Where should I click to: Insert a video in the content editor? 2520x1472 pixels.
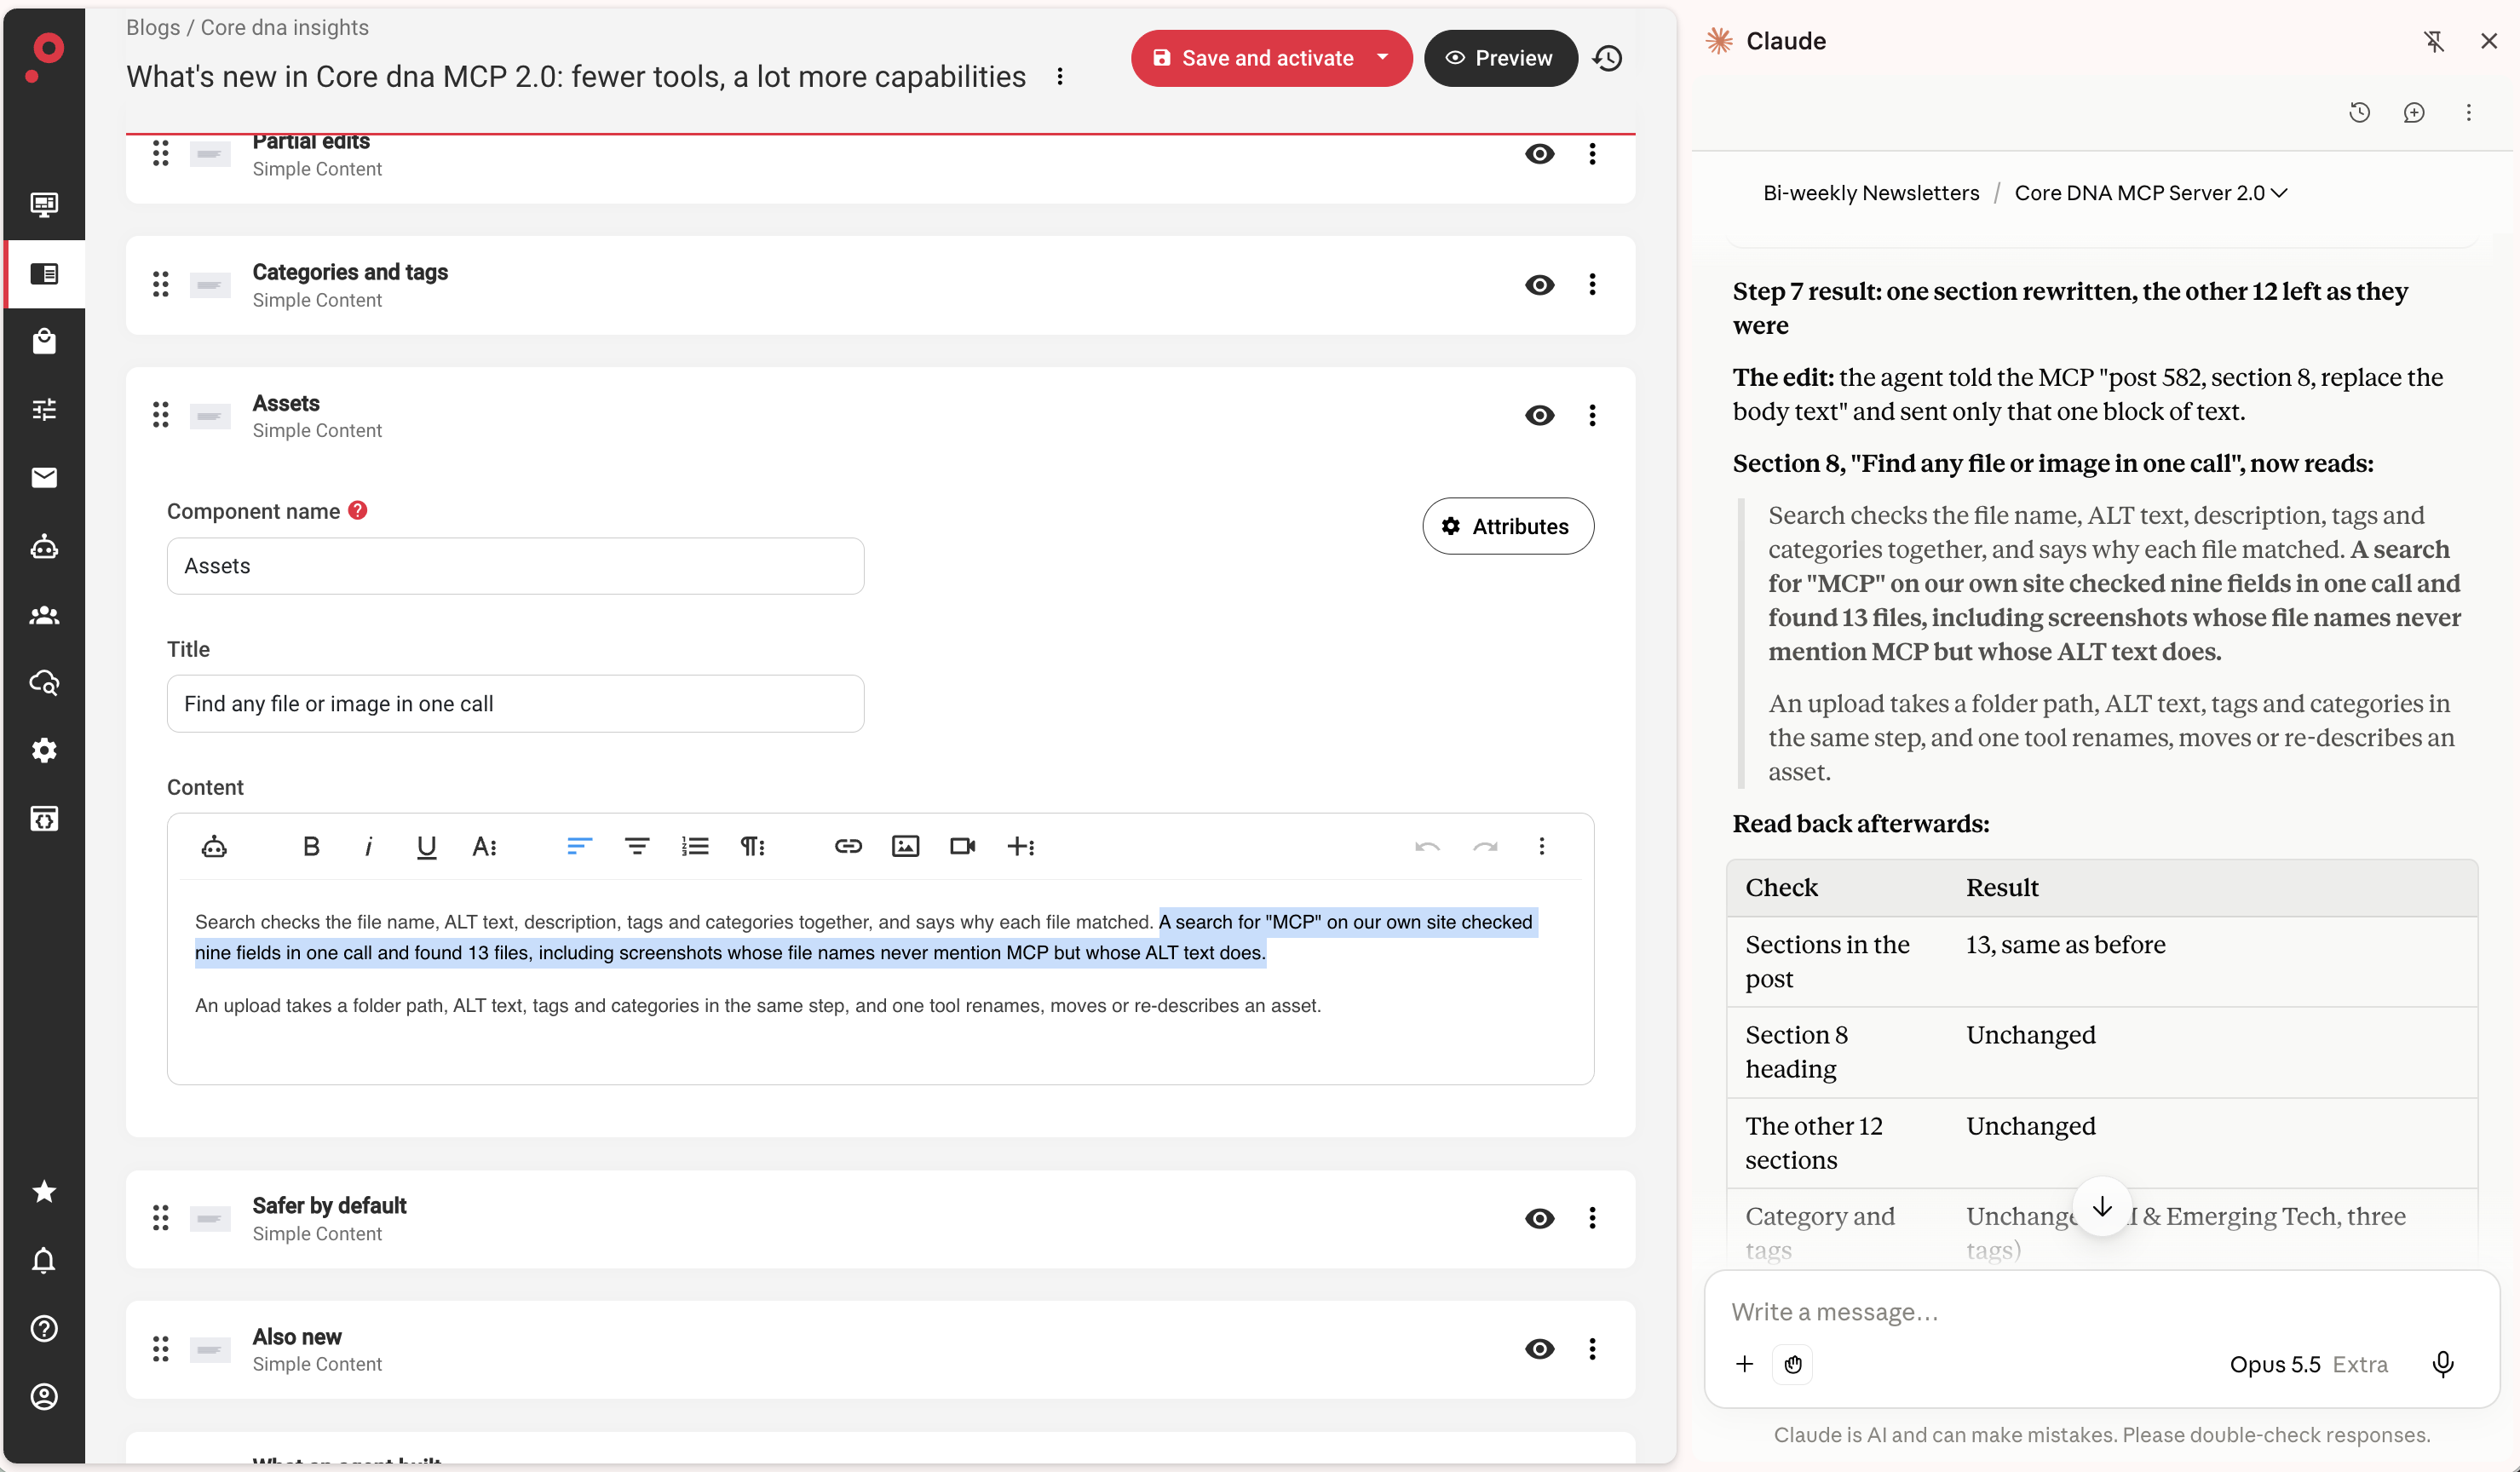(962, 846)
